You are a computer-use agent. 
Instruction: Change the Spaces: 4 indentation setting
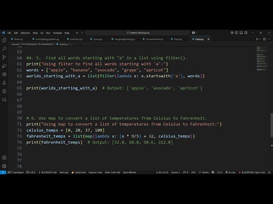[175, 173]
